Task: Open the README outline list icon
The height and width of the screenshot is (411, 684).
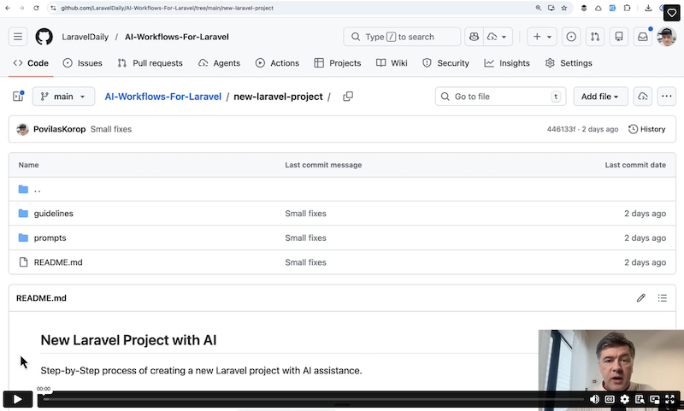Action: pos(663,298)
